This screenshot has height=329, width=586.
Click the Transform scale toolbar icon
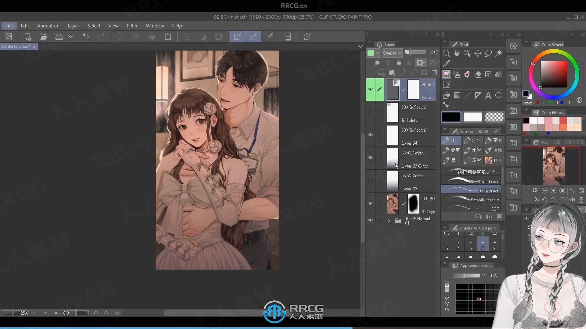[168, 37]
